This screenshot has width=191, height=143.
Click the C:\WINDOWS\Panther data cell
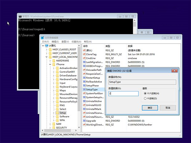140,125
